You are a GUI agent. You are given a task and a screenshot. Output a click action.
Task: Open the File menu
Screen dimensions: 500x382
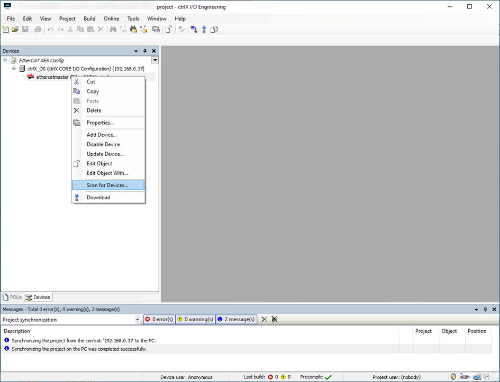11,18
